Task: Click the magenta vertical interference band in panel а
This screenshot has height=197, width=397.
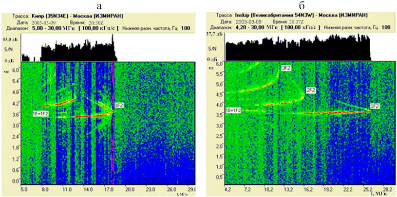Action: (113, 124)
